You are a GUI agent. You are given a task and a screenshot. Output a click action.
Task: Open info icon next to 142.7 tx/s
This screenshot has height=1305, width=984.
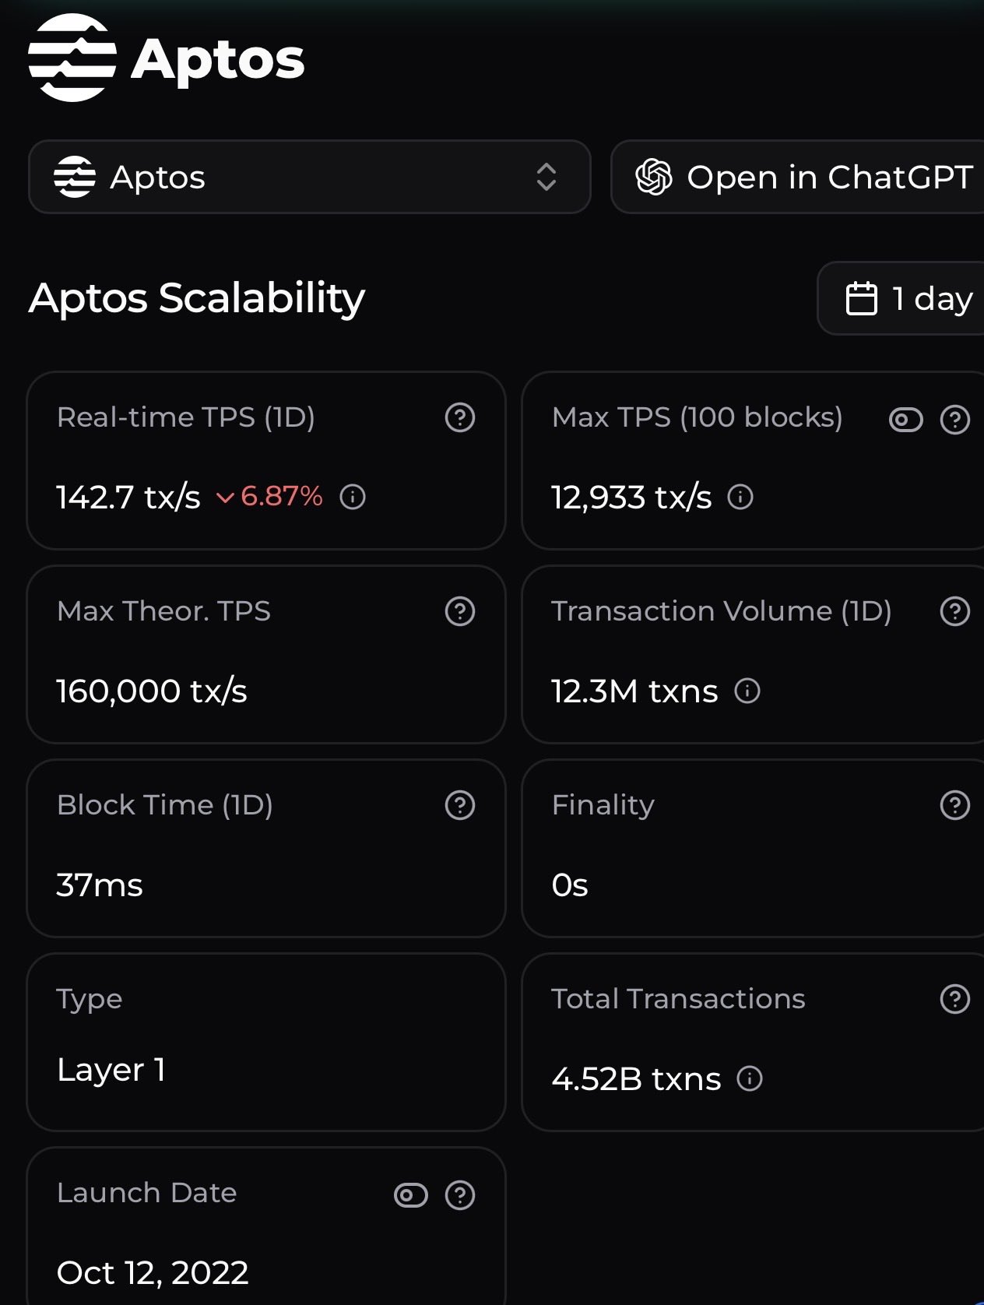353,497
